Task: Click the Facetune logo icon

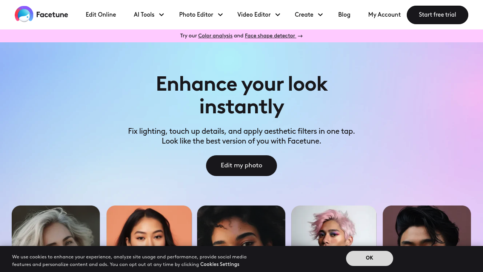Action: point(24,14)
